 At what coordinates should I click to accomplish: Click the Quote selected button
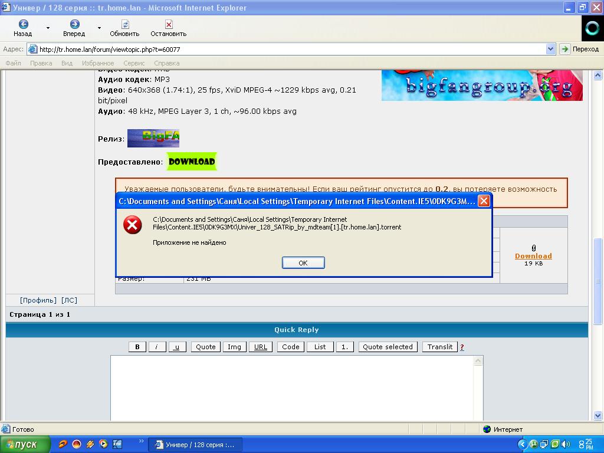pos(388,347)
